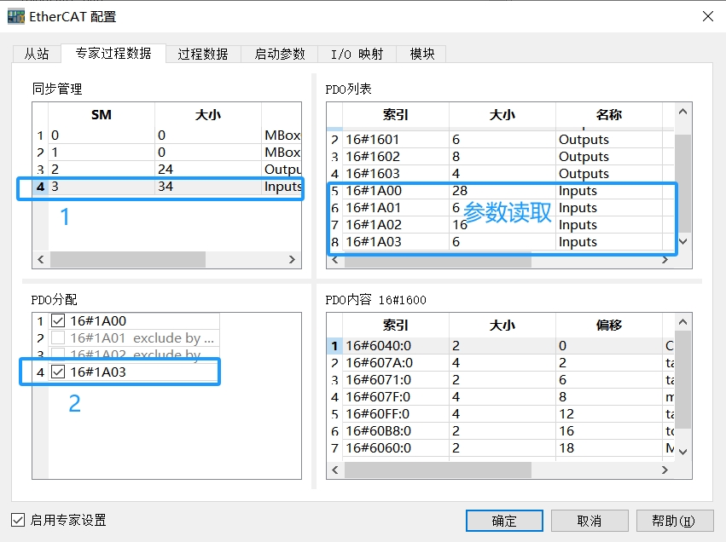Screen dimensions: 726x542
Task: Click the 取消 button
Action: [x=590, y=521]
